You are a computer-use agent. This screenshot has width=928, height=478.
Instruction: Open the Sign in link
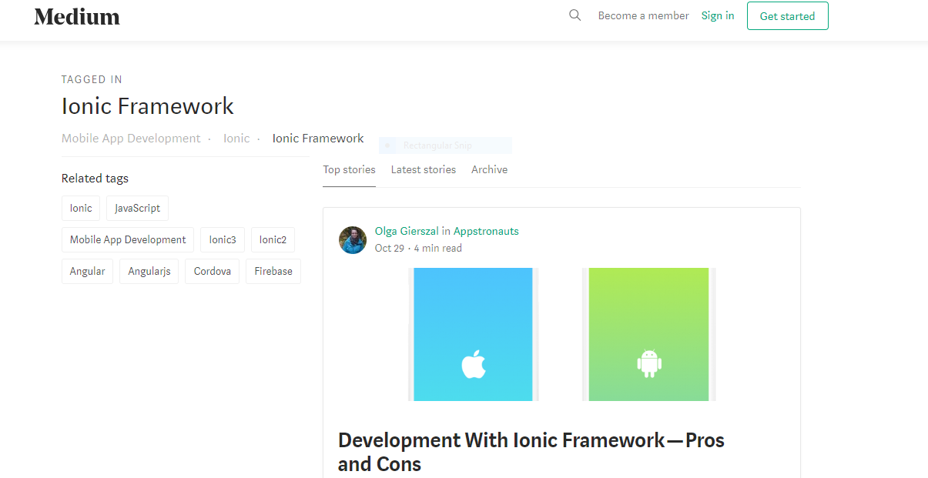(x=717, y=15)
